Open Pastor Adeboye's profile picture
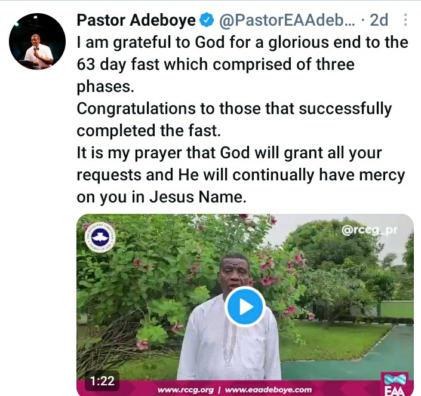 point(37,41)
